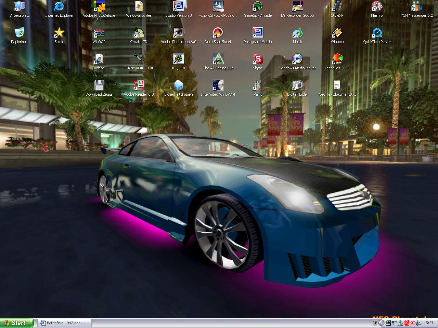438x328 pixels.
Task: Click the tray icon beside the clock
Action: tap(419, 323)
